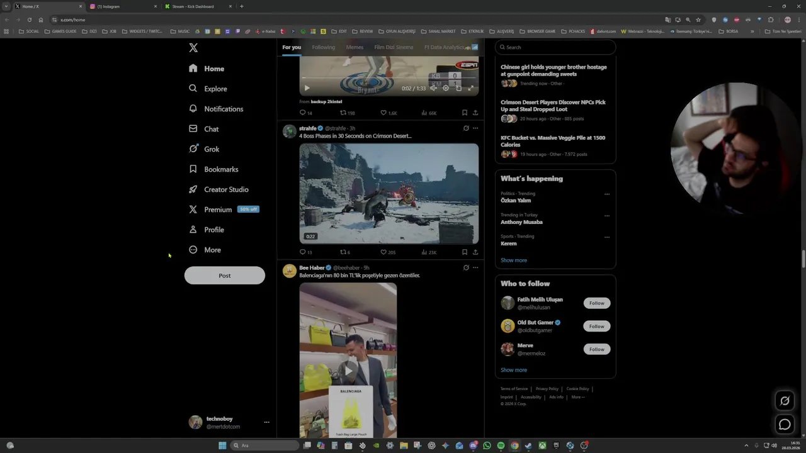Like the basketball video post
Screen dimensions: 806x453
(389, 113)
